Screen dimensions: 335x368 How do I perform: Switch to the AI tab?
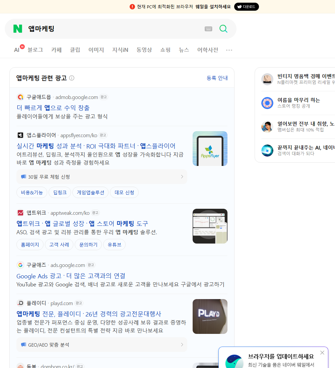(x=17, y=50)
